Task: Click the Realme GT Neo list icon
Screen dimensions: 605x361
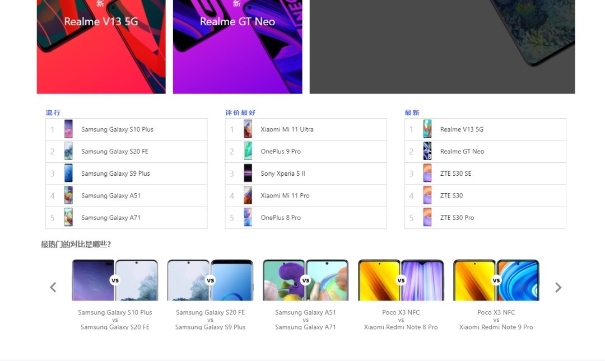Action: pyautogui.click(x=427, y=151)
